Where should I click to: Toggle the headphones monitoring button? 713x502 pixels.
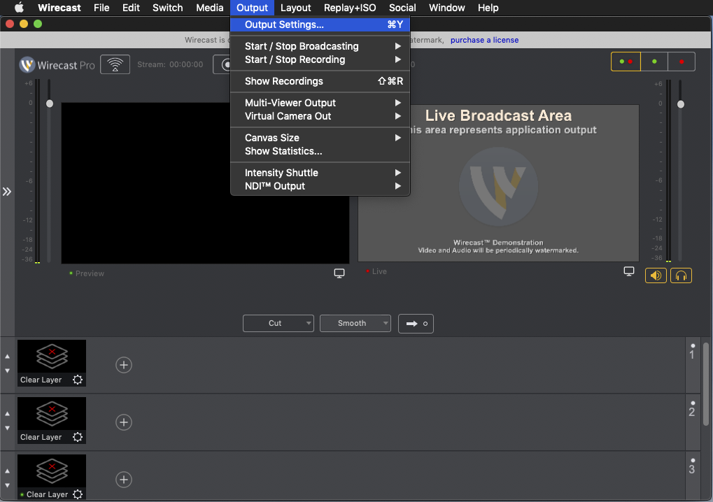click(681, 275)
